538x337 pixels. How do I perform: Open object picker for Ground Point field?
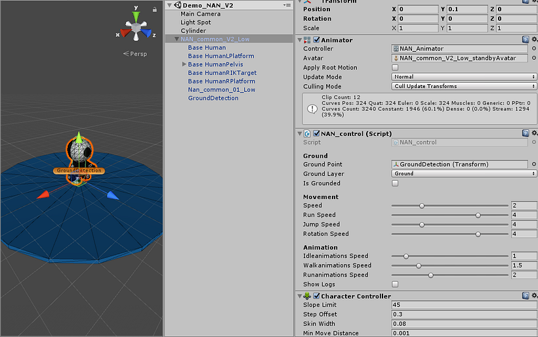point(534,164)
